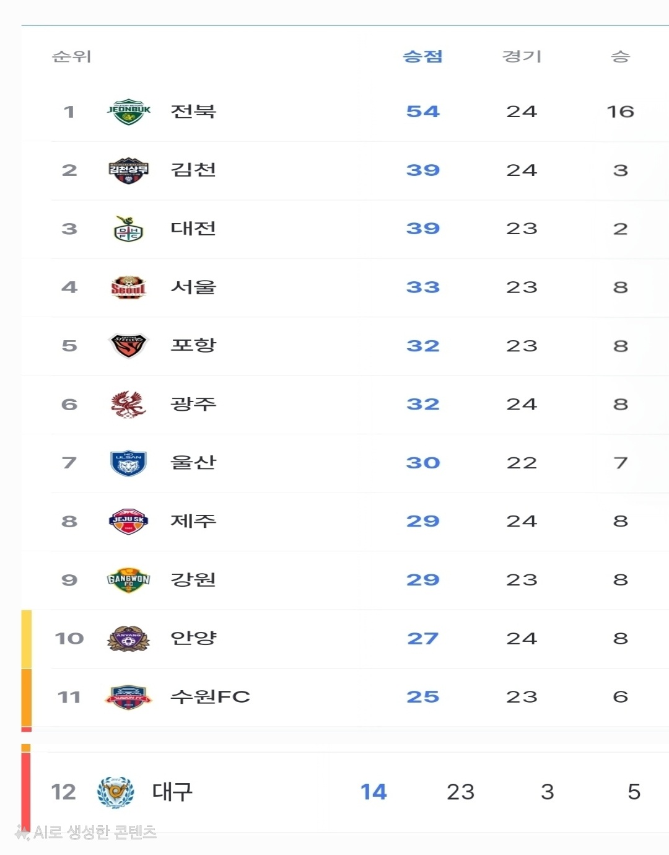
Task: Open the Suwon FC team logo
Action: pyautogui.click(x=129, y=697)
